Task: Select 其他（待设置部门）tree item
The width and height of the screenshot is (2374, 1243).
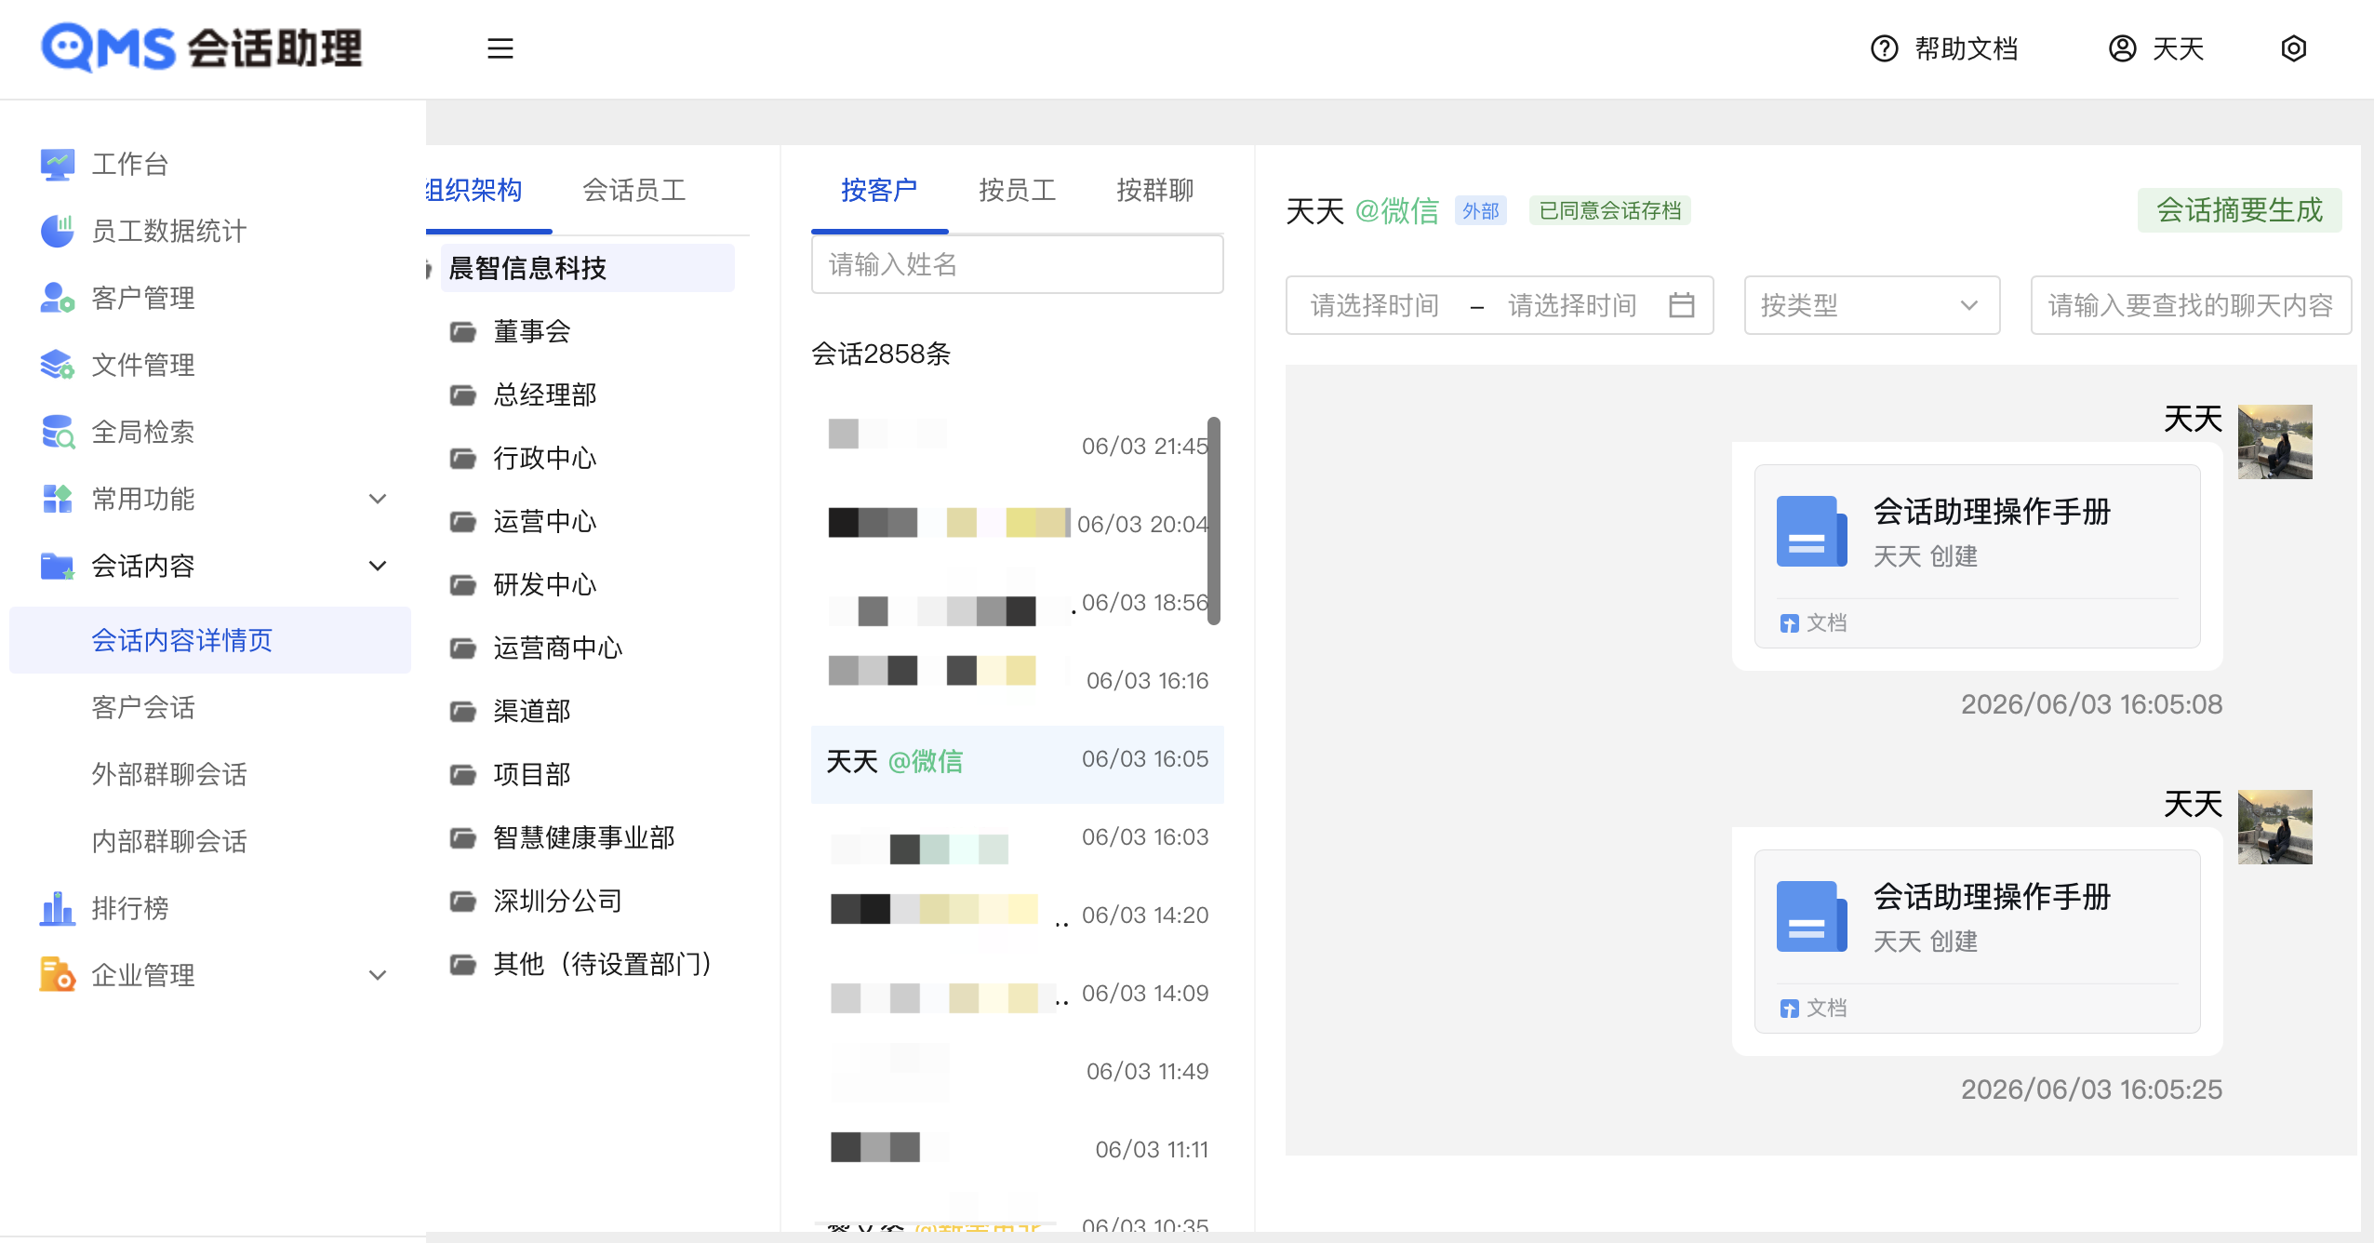Action: tap(601, 965)
